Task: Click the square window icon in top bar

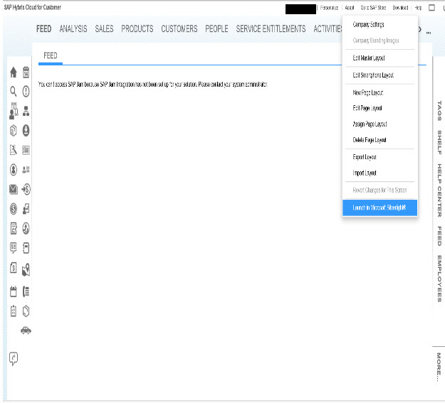Action: (431, 8)
